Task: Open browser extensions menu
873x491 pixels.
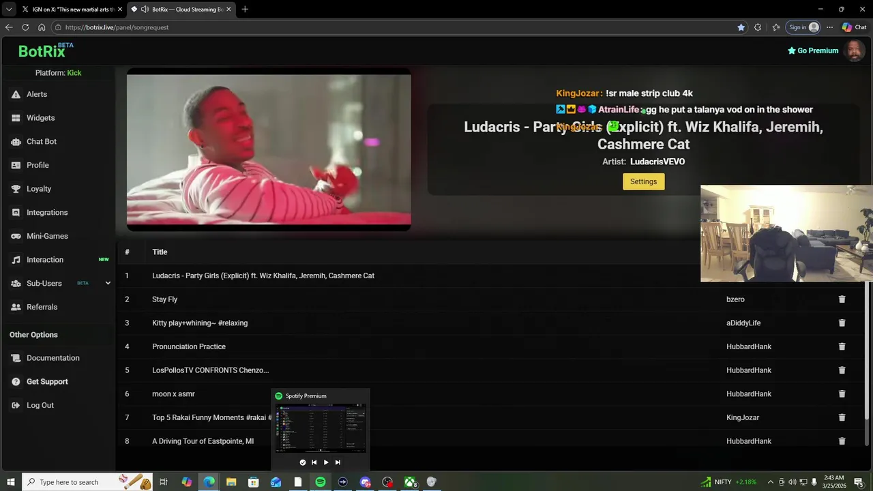Action: click(758, 27)
